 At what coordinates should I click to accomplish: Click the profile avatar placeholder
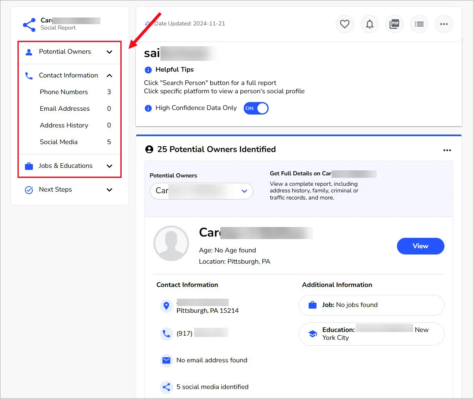[171, 243]
